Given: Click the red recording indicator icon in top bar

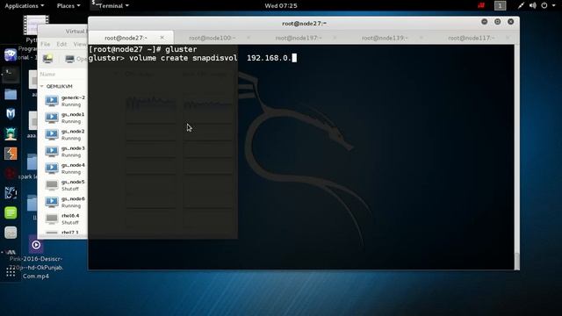Looking at the screenshot, I should coord(481,5).
